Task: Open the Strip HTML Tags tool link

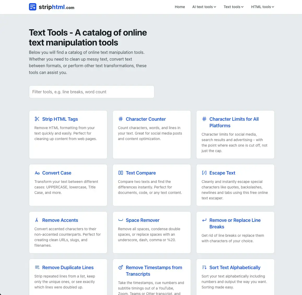Action: tap(60, 119)
